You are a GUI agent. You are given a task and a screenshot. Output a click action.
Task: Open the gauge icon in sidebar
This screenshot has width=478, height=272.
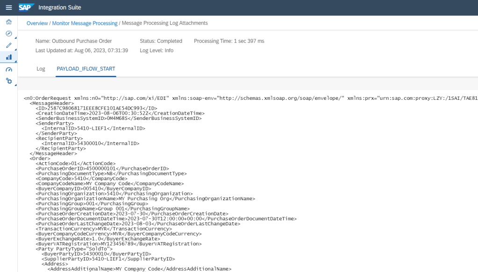pyautogui.click(x=8, y=69)
